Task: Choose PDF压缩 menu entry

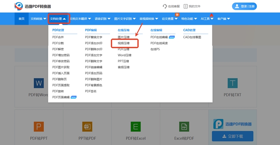Action: coord(124,49)
